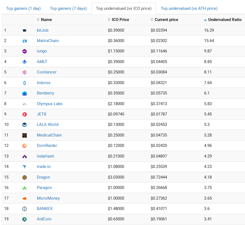Click Olympus Labs ICO price $2.18000

[x=116, y=104]
